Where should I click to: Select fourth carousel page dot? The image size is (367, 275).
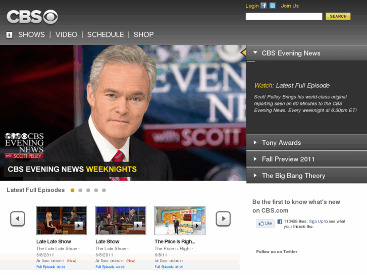(x=96, y=190)
